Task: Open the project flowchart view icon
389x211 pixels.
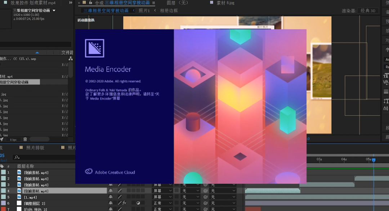Action: pos(71,58)
